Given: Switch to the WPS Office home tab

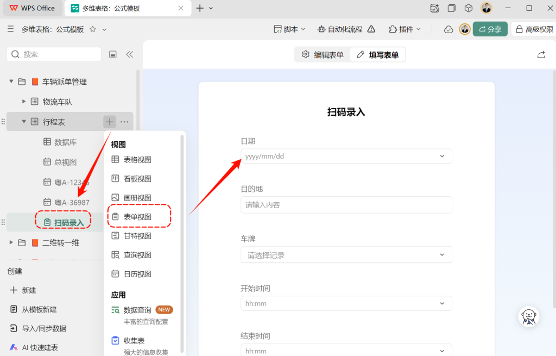Looking at the screenshot, I should pos(32,8).
